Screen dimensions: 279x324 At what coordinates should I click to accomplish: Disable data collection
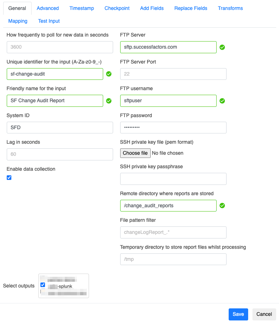point(9,177)
